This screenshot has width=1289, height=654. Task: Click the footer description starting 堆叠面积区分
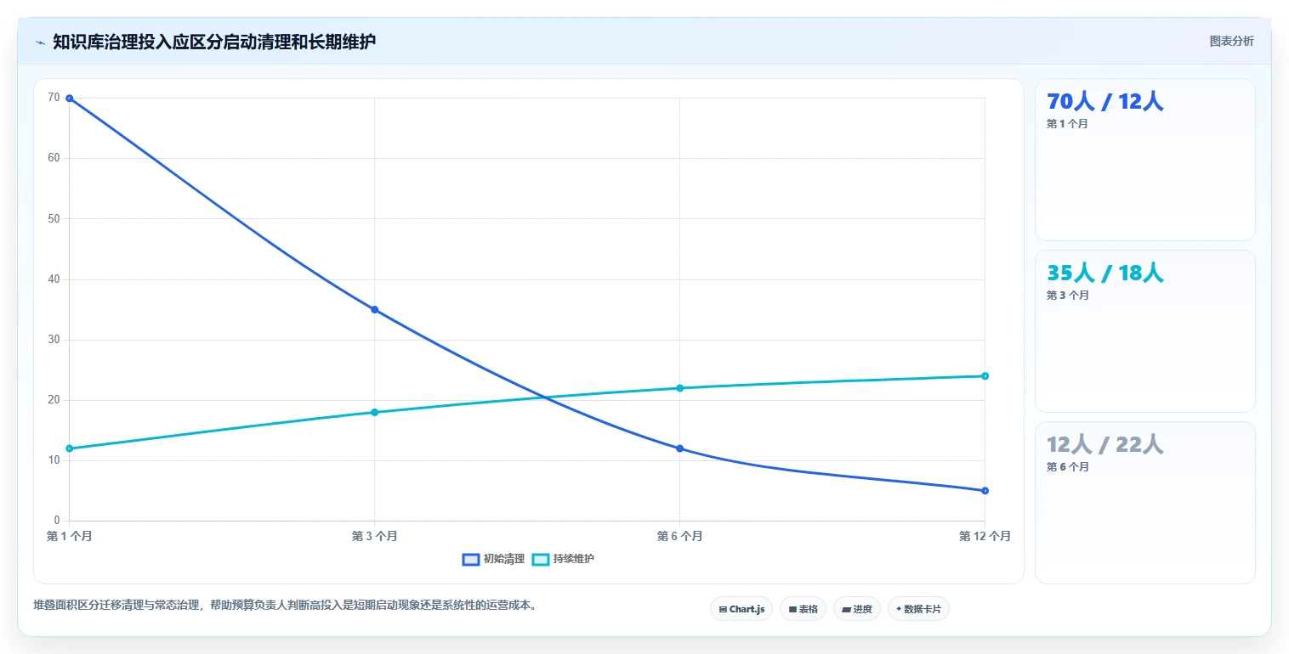point(285,606)
